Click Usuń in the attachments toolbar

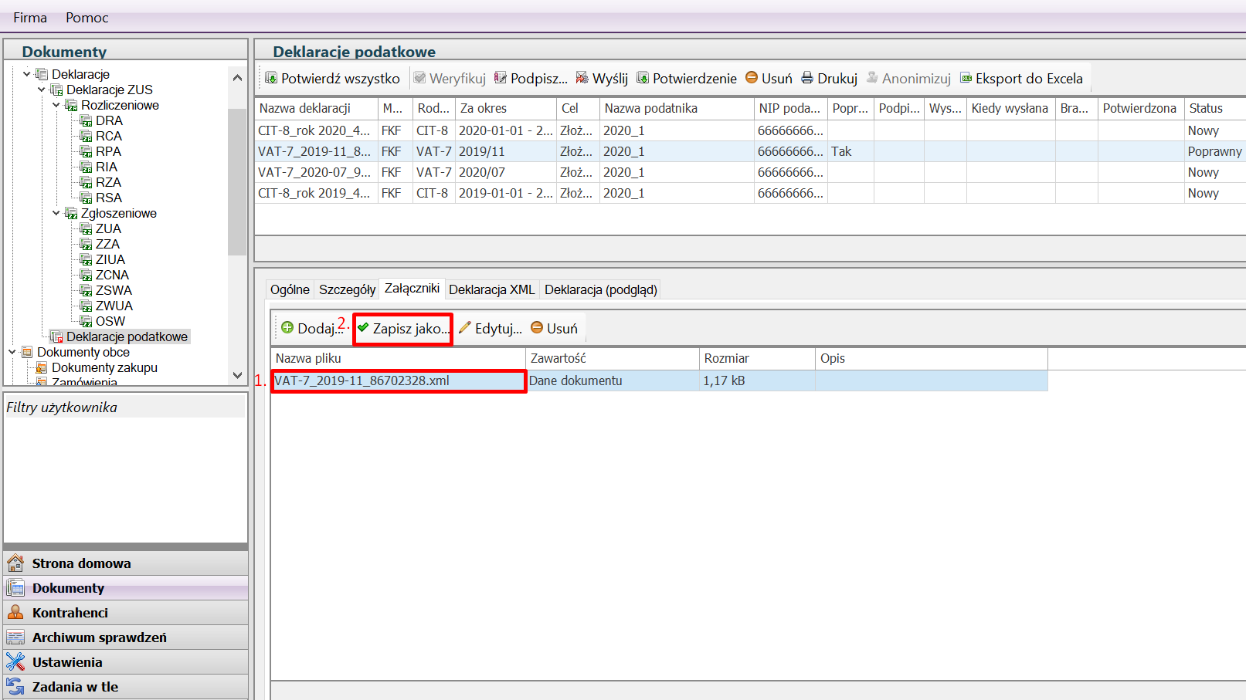[554, 329]
